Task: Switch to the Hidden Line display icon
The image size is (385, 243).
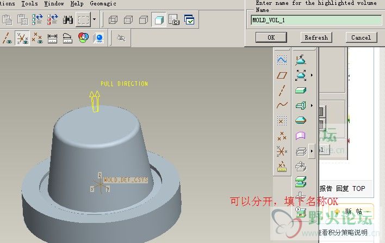Action: click(x=128, y=20)
